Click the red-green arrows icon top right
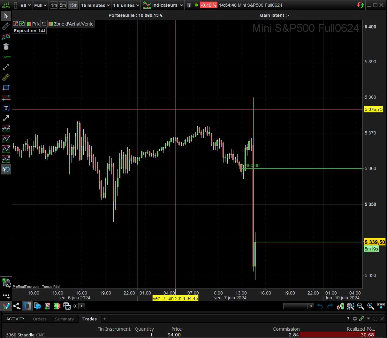Screen dimensions: 387x338 [x=360, y=5]
